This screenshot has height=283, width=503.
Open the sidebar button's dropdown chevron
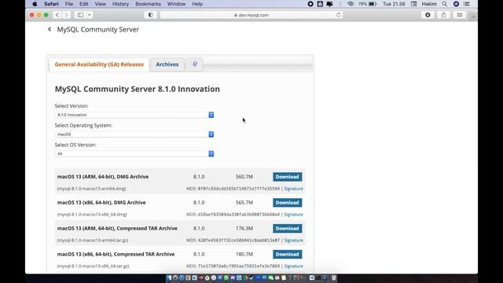[89, 15]
